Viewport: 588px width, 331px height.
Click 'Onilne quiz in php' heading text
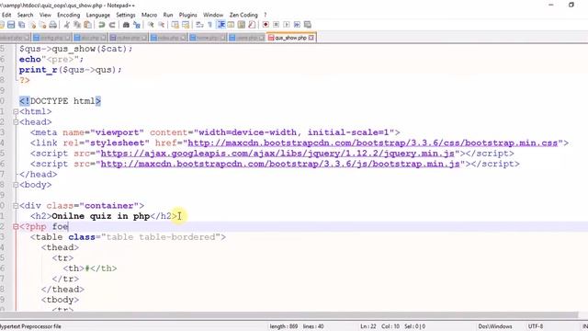click(100, 216)
